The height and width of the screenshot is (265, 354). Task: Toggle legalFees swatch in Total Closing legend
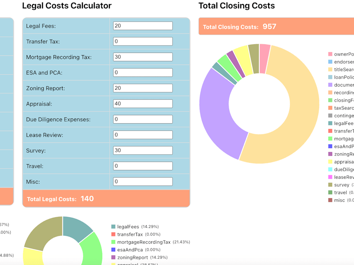[330, 123]
